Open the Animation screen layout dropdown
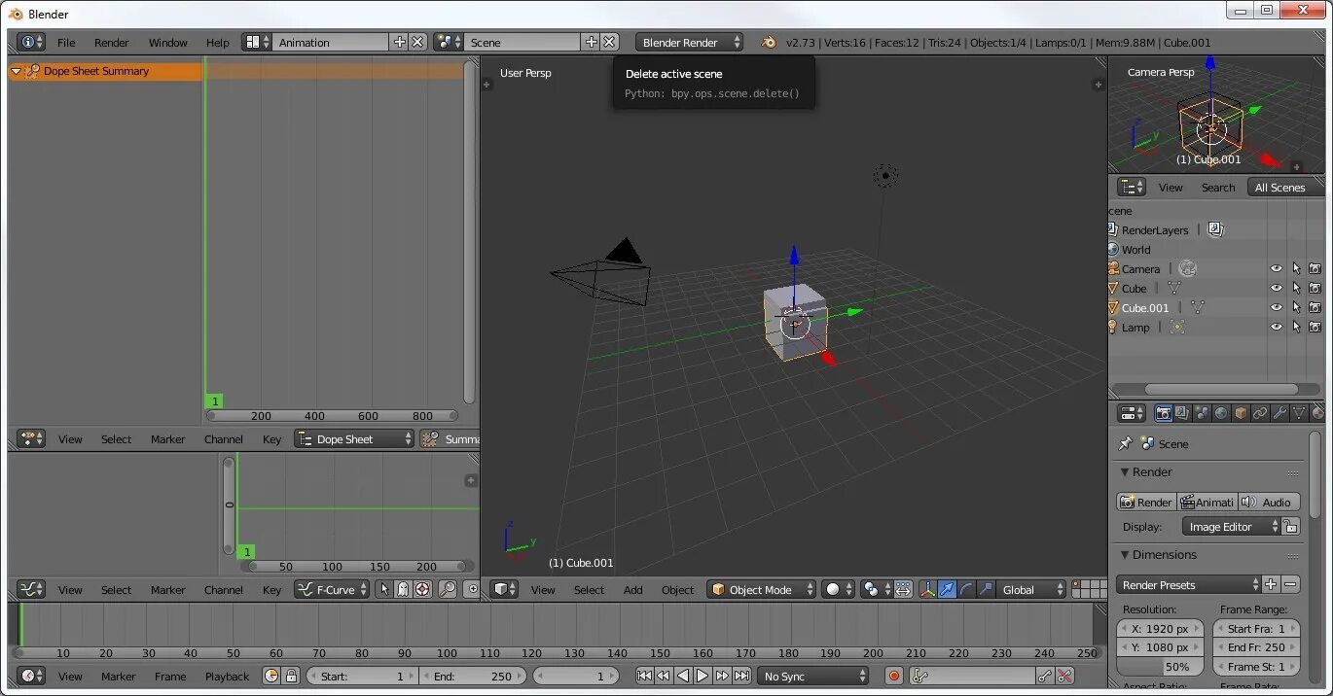This screenshot has width=1333, height=696. tap(257, 42)
